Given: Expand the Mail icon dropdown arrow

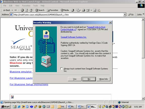Looking at the screenshot, I should tap(80, 10).
